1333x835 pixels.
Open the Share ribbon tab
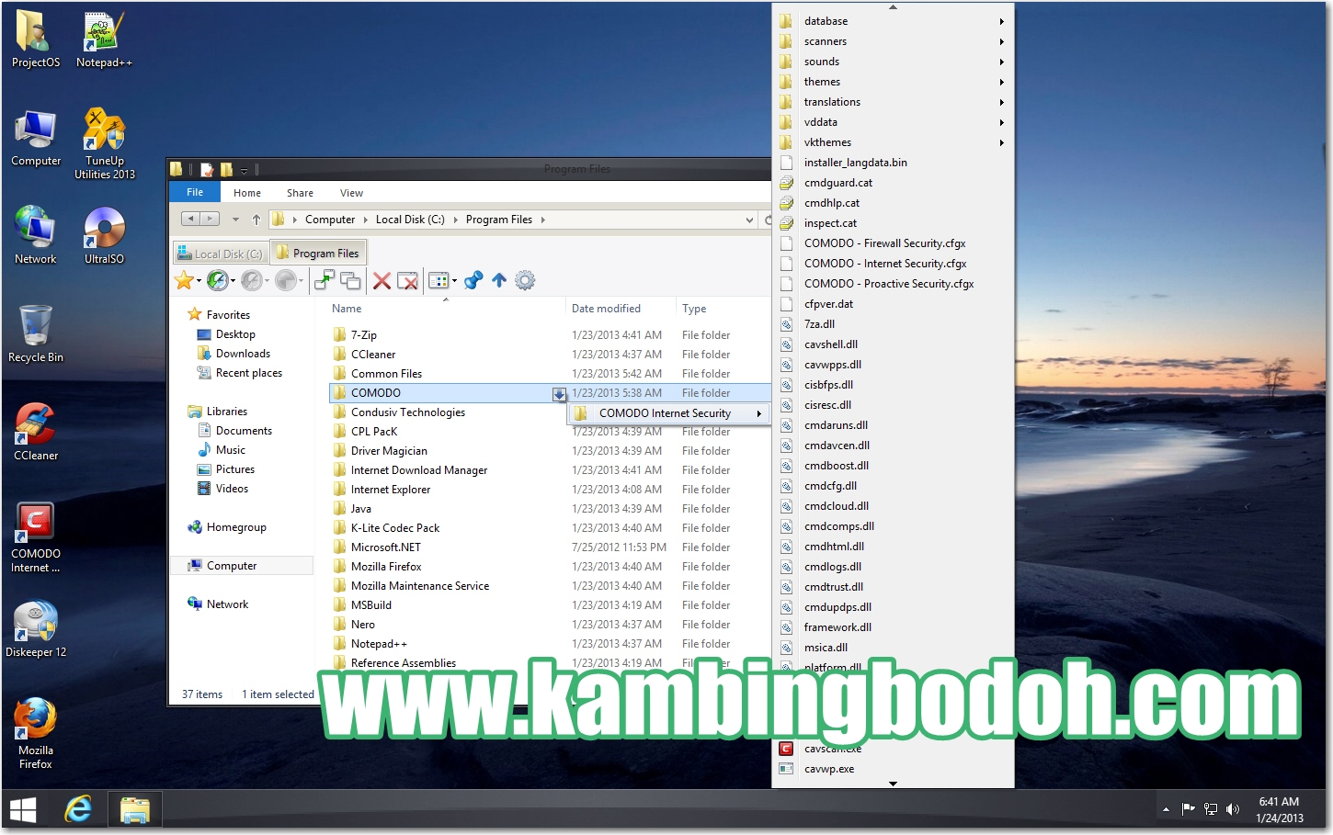point(300,193)
